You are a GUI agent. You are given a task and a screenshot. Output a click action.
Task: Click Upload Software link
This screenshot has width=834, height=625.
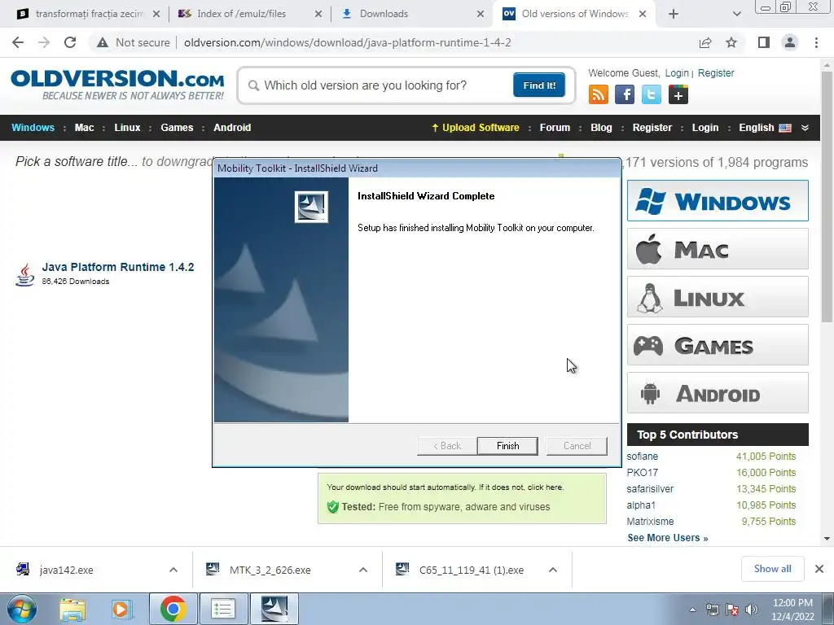pos(475,128)
